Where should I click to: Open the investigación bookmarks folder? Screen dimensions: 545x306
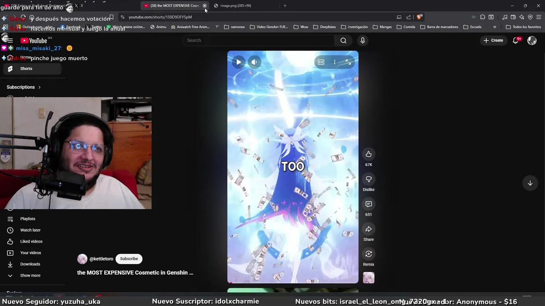tap(354, 27)
